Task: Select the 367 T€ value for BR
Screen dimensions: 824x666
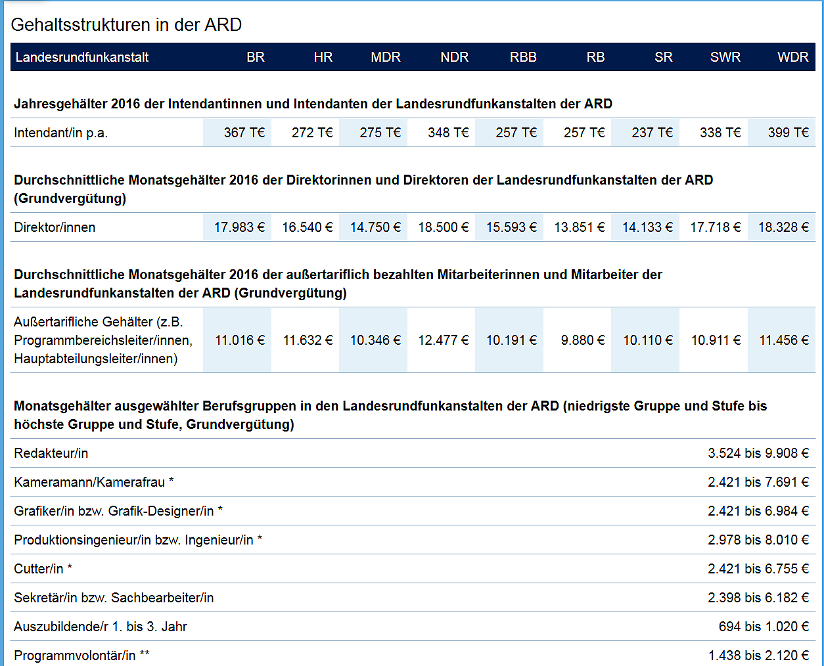Action: point(244,133)
